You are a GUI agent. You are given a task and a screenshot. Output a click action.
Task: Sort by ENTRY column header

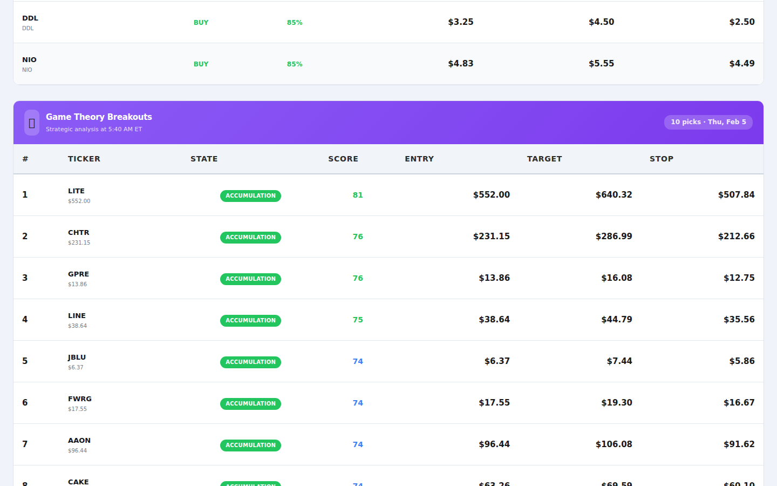(419, 159)
